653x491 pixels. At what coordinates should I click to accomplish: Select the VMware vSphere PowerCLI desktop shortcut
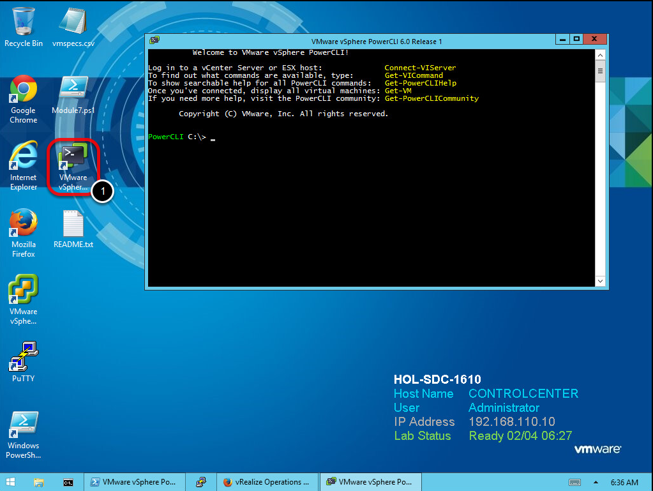pyautogui.click(x=73, y=167)
